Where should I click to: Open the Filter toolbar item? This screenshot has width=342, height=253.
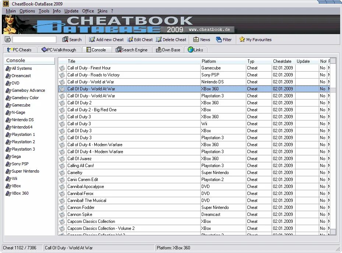pyautogui.click(x=224, y=40)
